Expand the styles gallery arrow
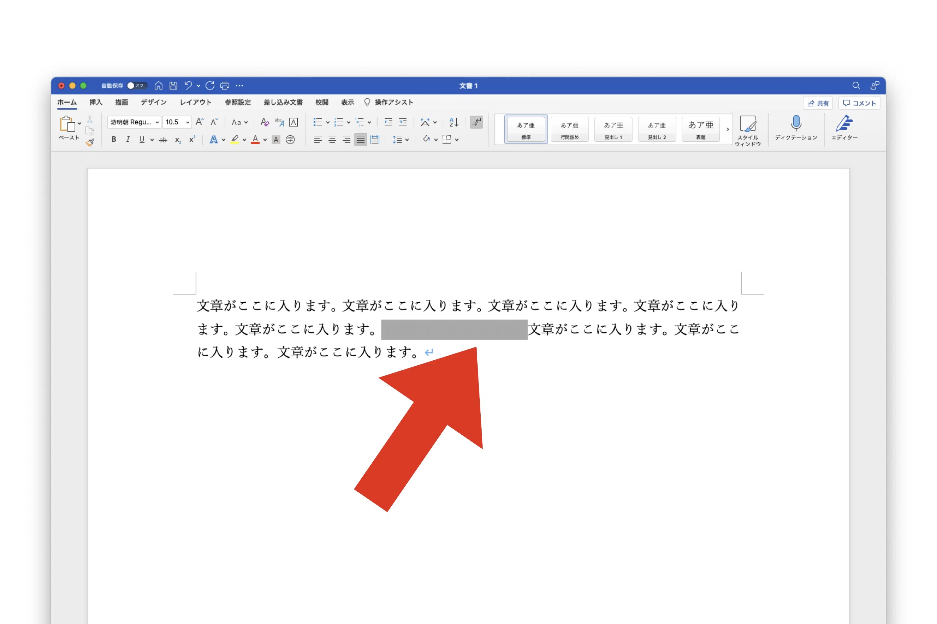Image resolution: width=937 pixels, height=624 pixels. [727, 129]
